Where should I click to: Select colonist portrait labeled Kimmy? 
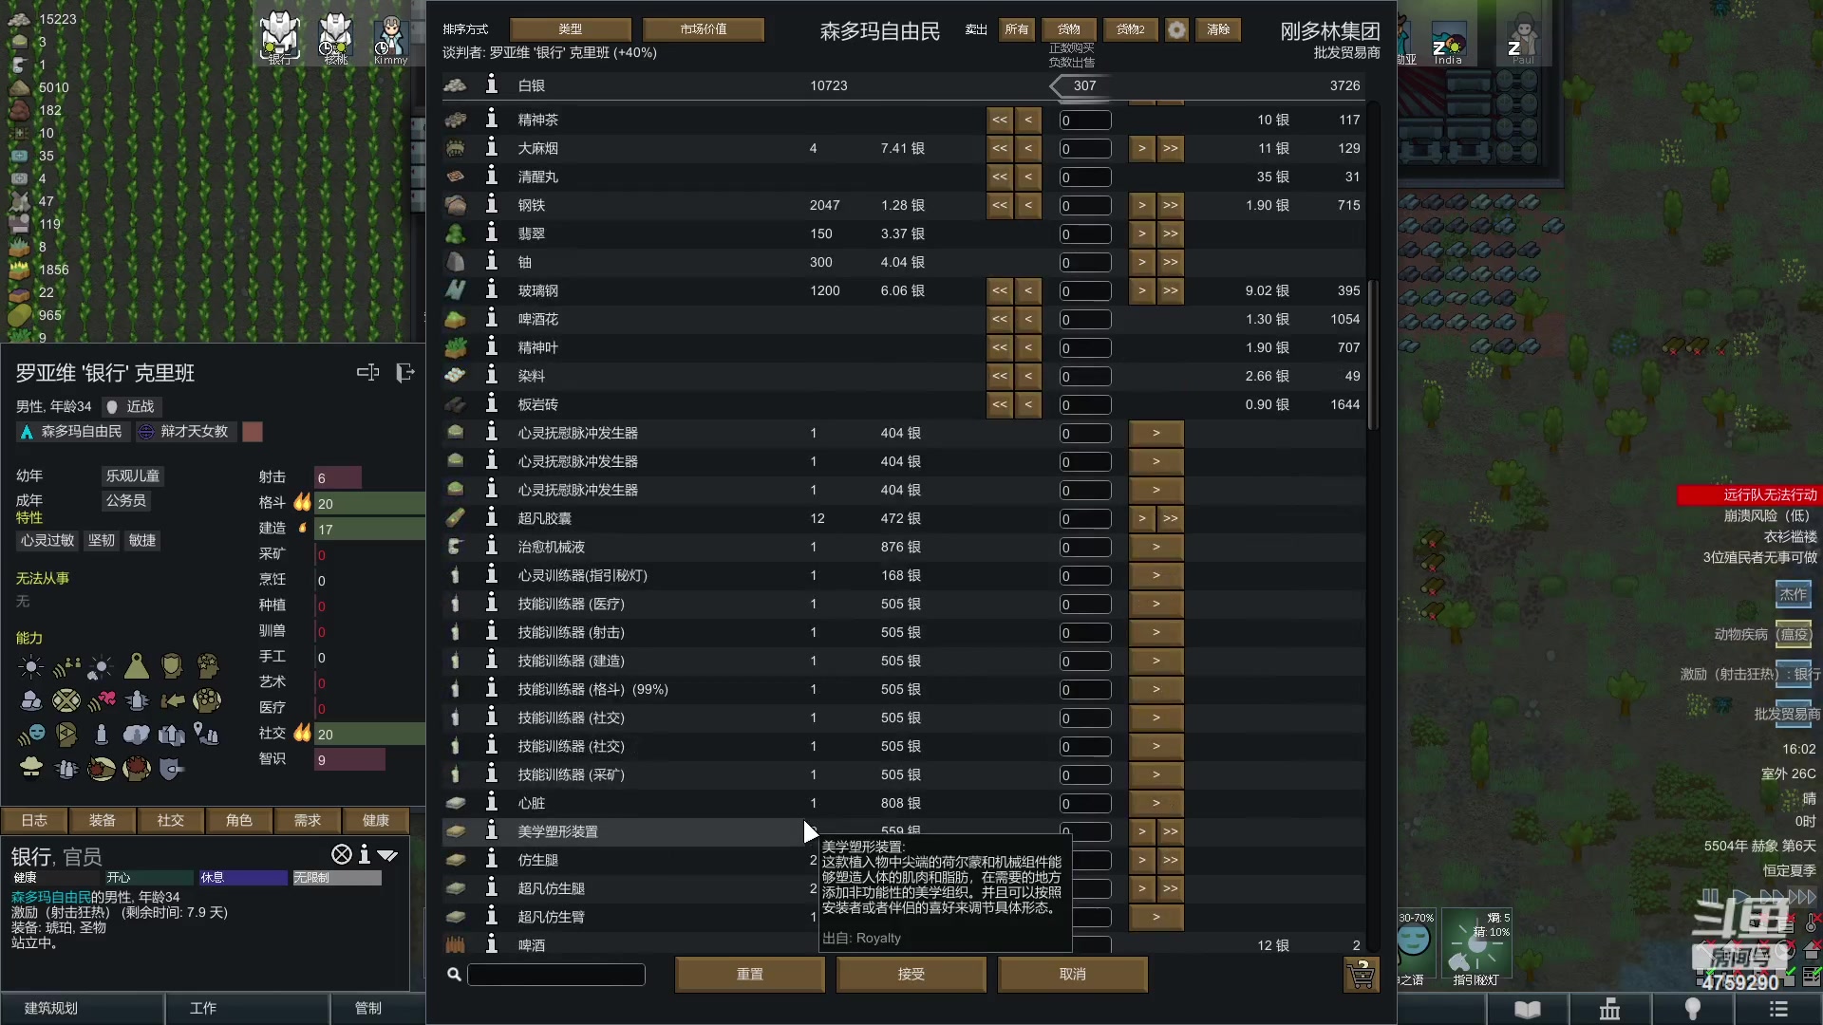(x=390, y=38)
